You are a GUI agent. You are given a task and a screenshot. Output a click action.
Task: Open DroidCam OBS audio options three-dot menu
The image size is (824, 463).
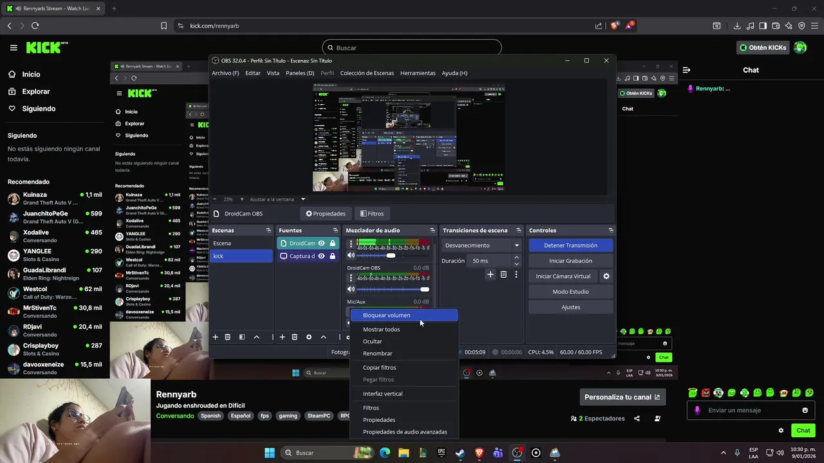[351, 278]
